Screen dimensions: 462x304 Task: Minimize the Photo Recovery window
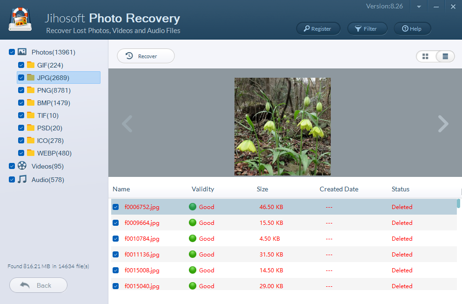[436, 7]
